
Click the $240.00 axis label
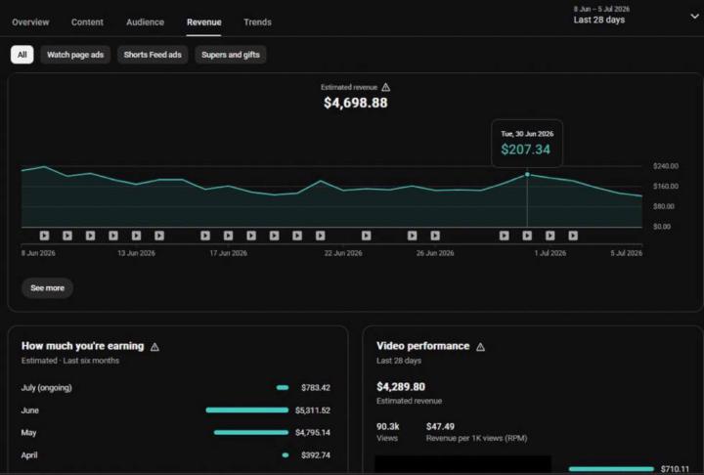tap(666, 166)
